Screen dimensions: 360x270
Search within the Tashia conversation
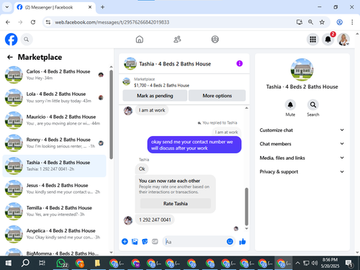pyautogui.click(x=313, y=105)
